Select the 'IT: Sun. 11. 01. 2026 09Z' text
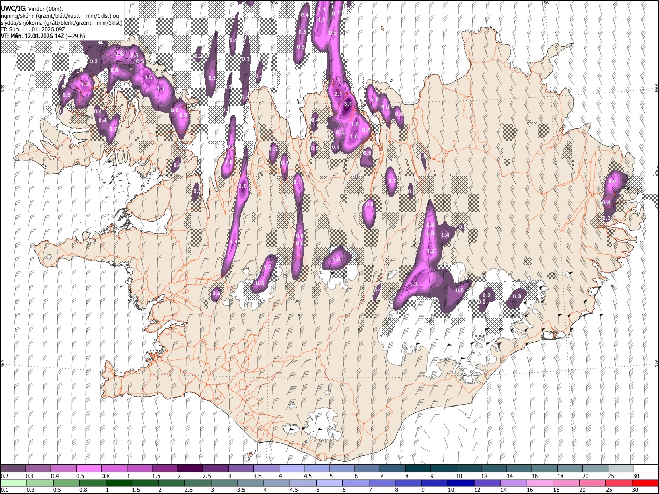 click(x=34, y=29)
